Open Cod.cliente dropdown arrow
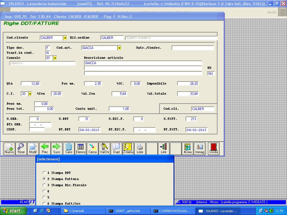The width and height of the screenshot is (287, 215). point(65,38)
